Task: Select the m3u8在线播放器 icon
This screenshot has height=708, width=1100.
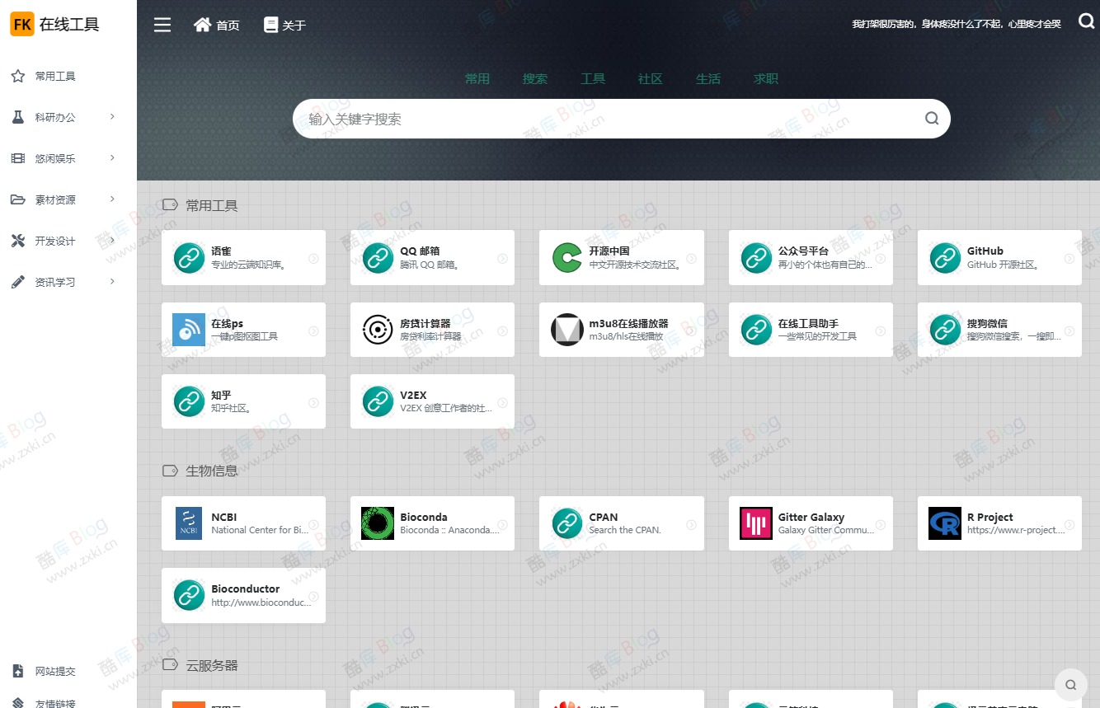Action: [566, 330]
